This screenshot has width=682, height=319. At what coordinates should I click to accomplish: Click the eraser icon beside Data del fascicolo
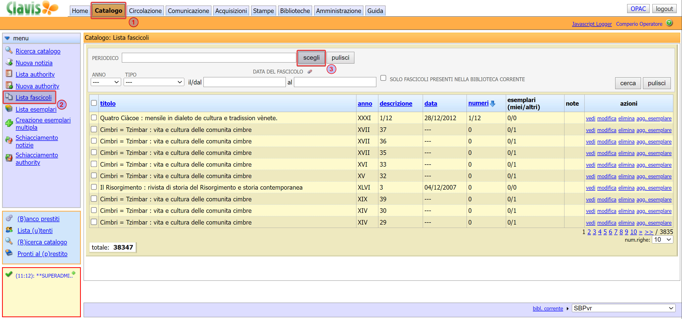pos(310,72)
